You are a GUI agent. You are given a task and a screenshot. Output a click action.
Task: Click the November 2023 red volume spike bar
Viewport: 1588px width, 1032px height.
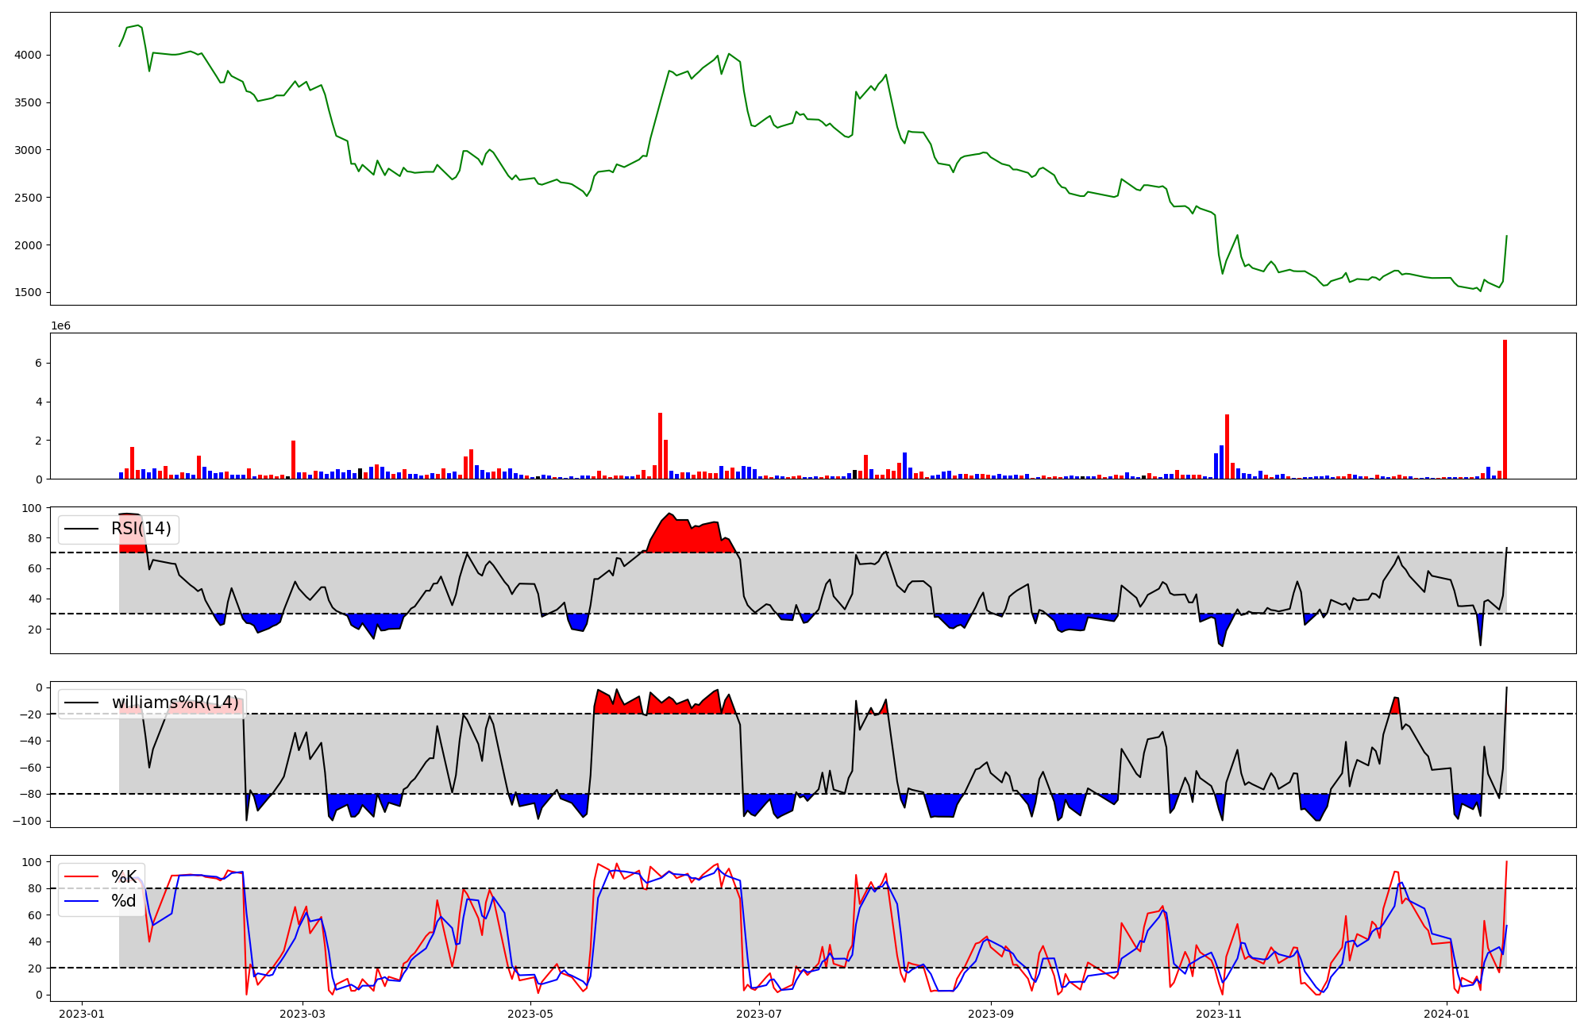[1227, 446]
